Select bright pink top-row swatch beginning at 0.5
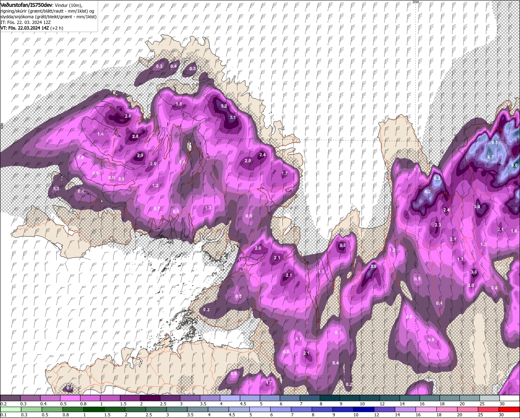520x418 pixels. click(x=70, y=398)
